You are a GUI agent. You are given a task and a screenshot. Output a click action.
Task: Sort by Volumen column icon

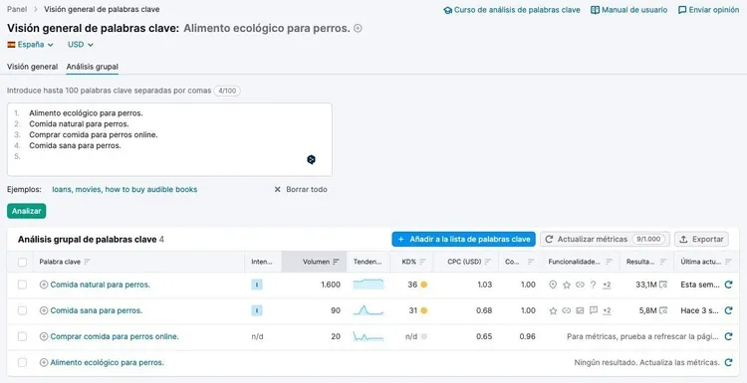[336, 262]
